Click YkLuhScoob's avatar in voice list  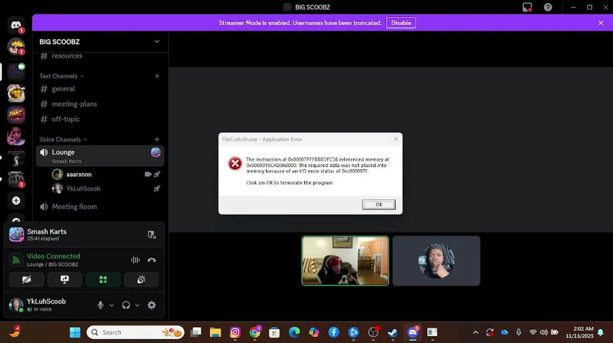coord(57,189)
